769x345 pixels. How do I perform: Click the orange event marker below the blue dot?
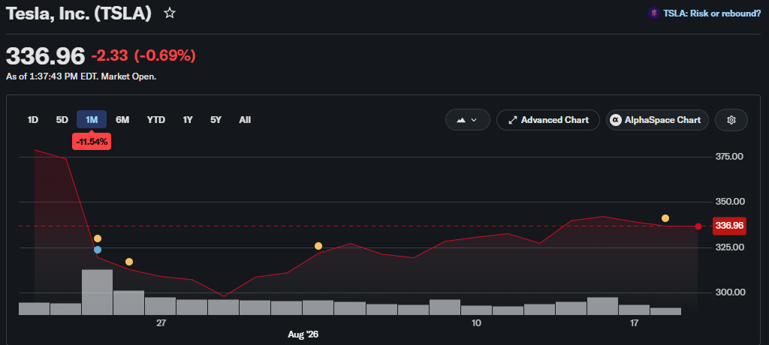click(x=129, y=262)
